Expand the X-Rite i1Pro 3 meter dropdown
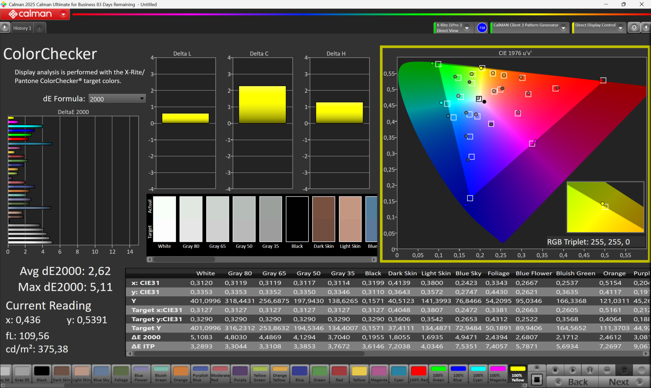The height and width of the screenshot is (388, 651). coord(467,28)
